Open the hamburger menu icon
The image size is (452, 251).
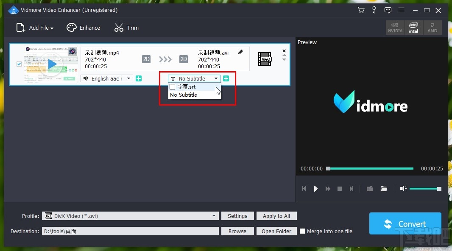401,10
